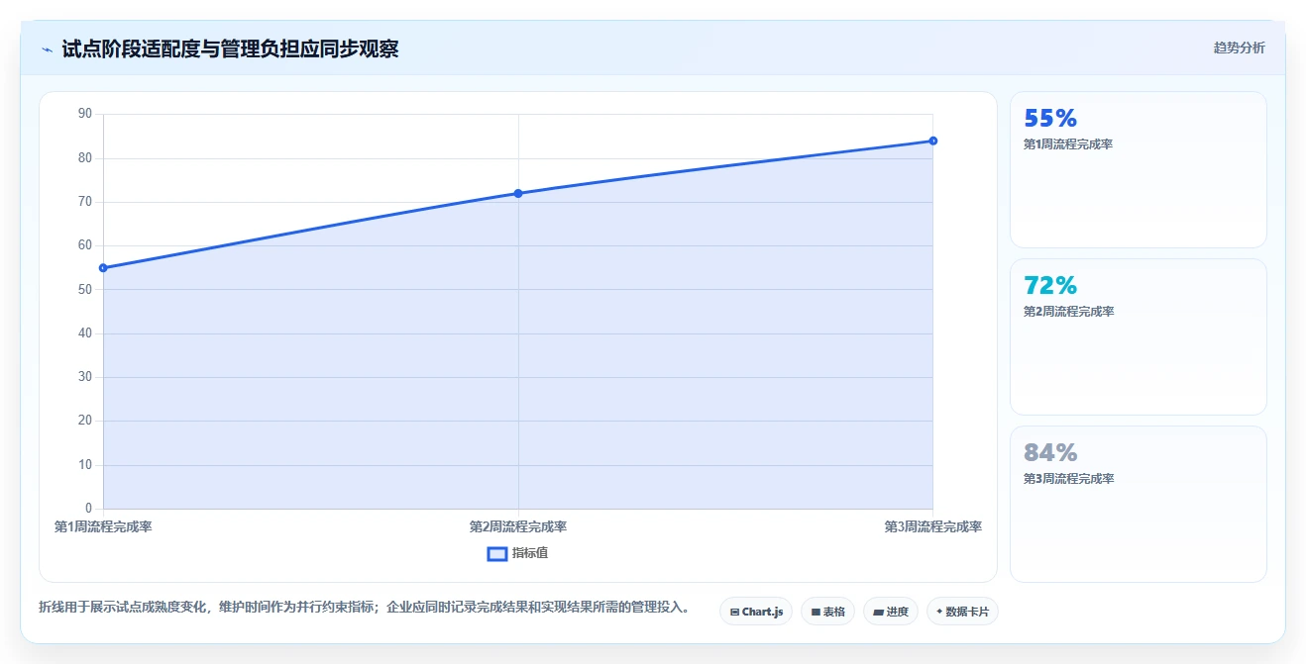Click the 指标值 legend label
Image resolution: width=1306 pixels, height=664 pixels.
(530, 553)
